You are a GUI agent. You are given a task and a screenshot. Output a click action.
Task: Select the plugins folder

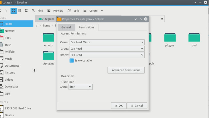point(170,40)
